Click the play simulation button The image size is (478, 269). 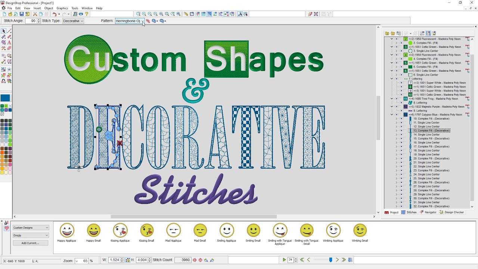click(284, 260)
